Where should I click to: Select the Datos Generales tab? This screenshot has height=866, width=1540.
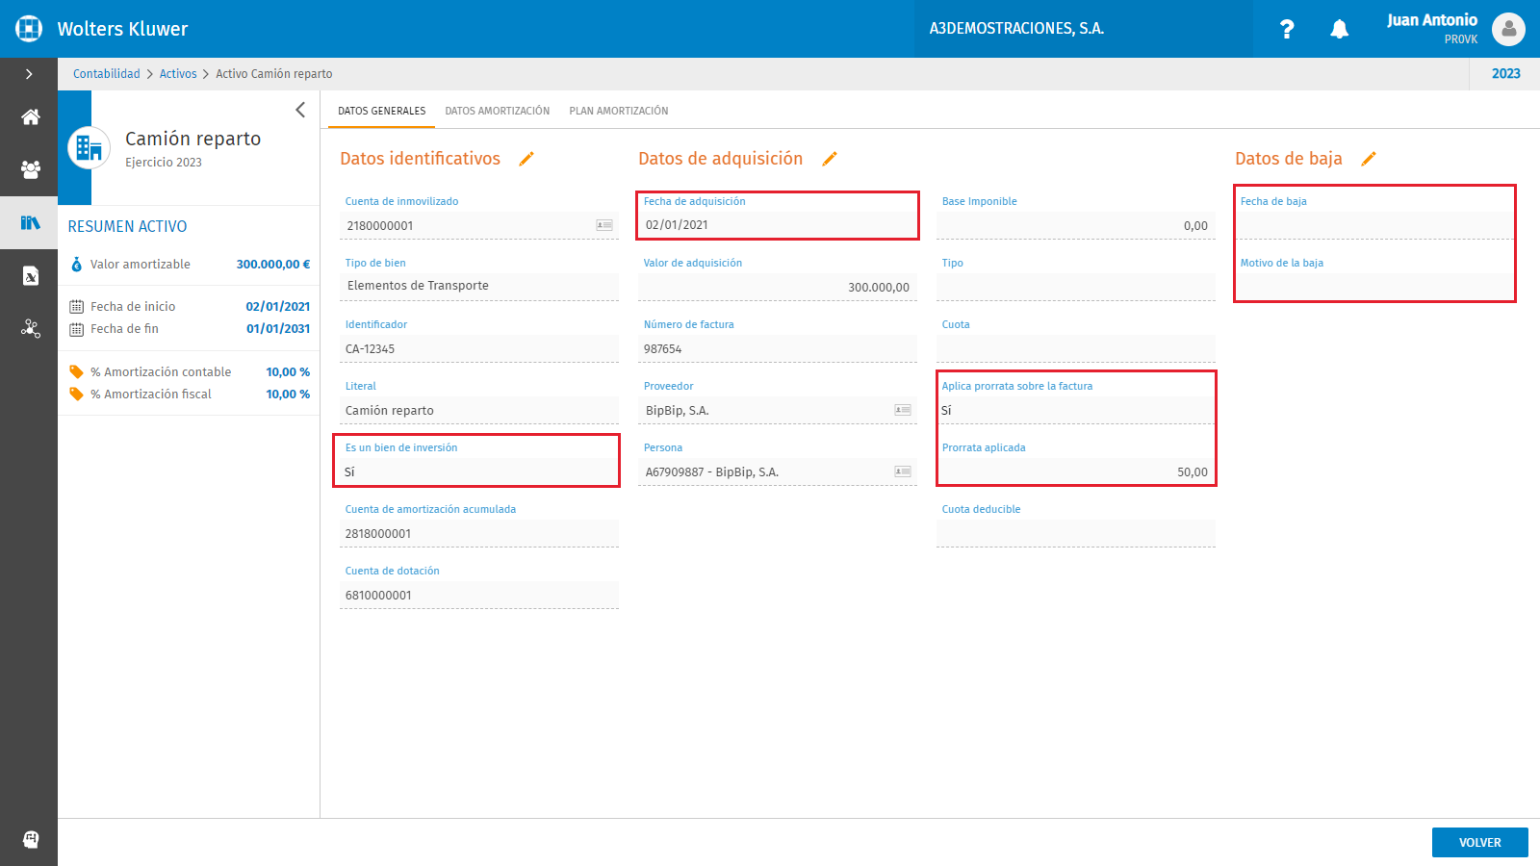[x=381, y=111]
